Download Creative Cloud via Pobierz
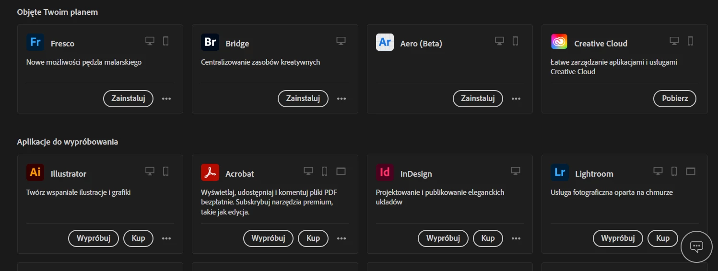The width and height of the screenshot is (718, 271). (675, 99)
